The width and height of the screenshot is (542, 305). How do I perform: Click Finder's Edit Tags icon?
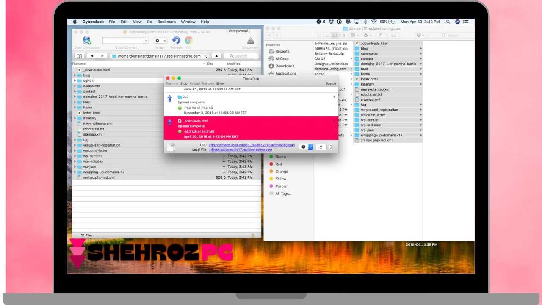[394, 35]
